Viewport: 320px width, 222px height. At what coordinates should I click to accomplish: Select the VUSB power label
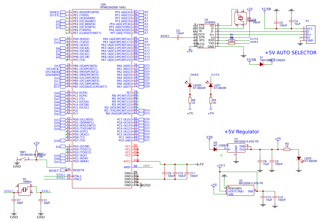(x=266, y=9)
